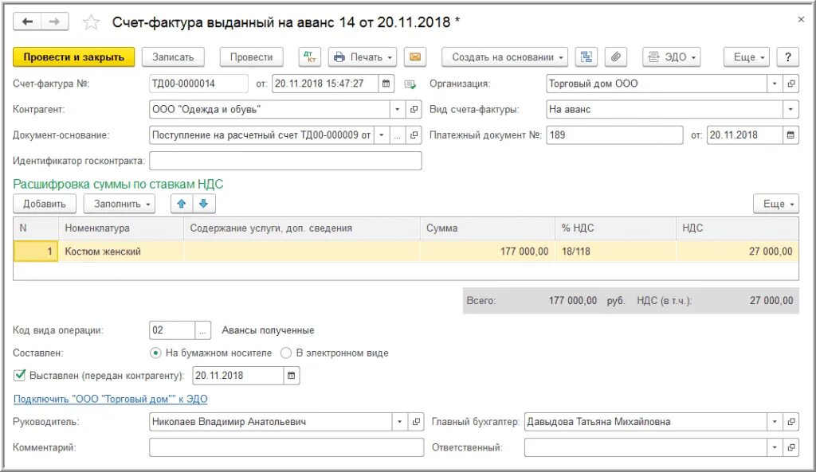This screenshot has height=472, width=816.
Task: Click Платежный документ № field with 189
Action: coord(614,135)
